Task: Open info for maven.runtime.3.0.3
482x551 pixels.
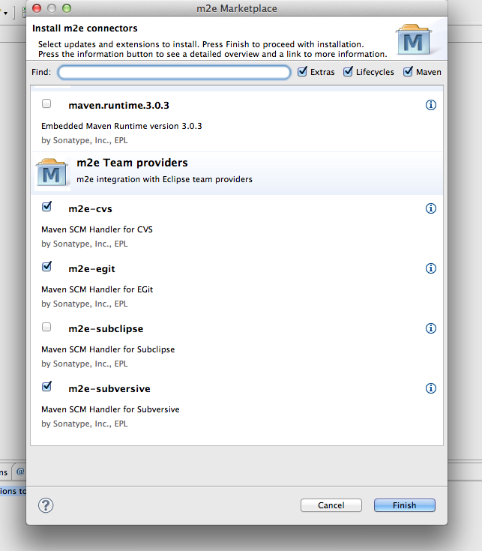Action: coord(431,105)
